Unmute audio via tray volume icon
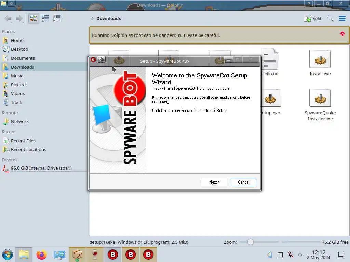350x262 pixels. coord(291,254)
